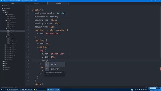The width and height of the screenshot is (161, 91).
Task: Select the _footer.scss editor tab
Action: [58, 3]
